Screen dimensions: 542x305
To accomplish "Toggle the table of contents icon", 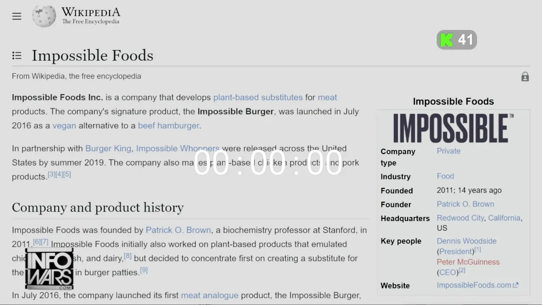I will tap(17, 55).
